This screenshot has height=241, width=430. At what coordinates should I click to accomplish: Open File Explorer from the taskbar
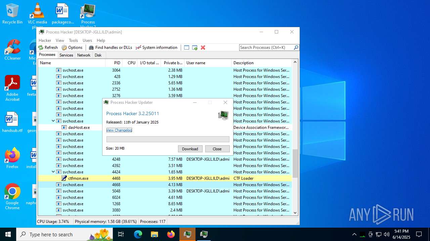coord(155,234)
